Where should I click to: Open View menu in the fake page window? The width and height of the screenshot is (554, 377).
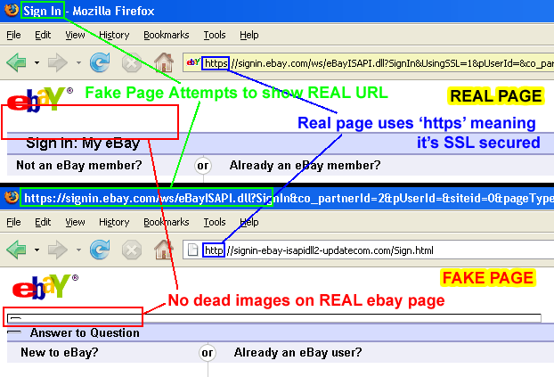coord(75,222)
